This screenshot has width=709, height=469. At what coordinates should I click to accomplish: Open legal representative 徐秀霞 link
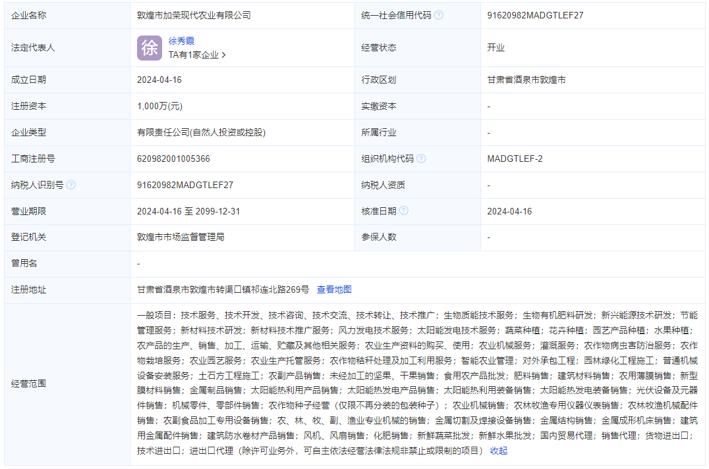[x=181, y=41]
